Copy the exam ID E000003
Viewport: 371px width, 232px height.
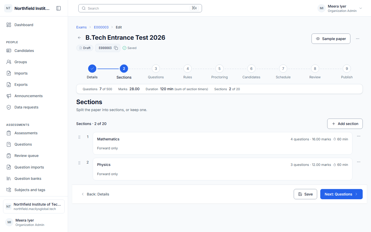tap(116, 48)
